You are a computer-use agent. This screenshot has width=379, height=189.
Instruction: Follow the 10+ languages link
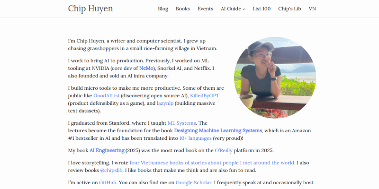(196, 138)
